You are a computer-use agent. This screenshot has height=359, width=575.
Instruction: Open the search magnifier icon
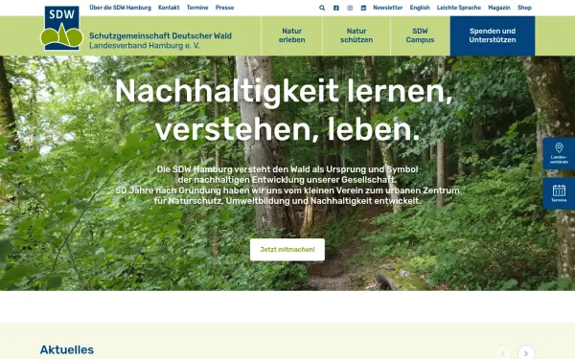coord(322,8)
